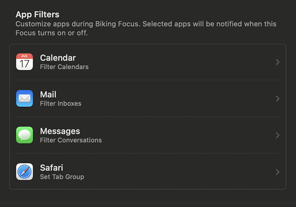Expand the Mail row chevron
Image resolution: width=296 pixels, height=207 pixels.
click(x=277, y=99)
